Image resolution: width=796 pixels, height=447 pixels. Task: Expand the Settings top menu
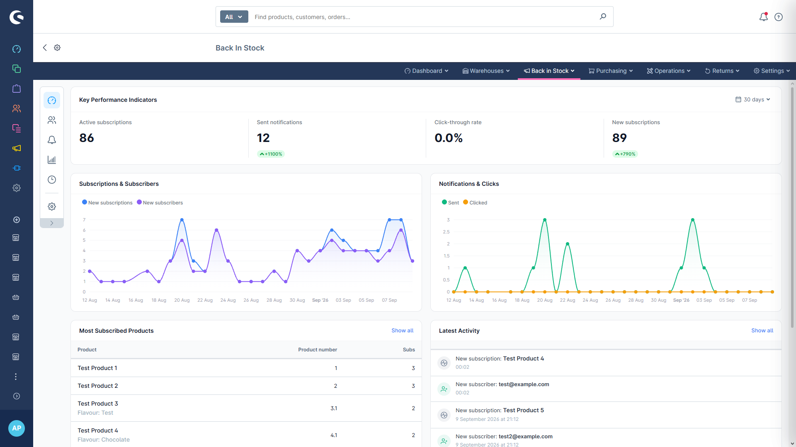[772, 71]
